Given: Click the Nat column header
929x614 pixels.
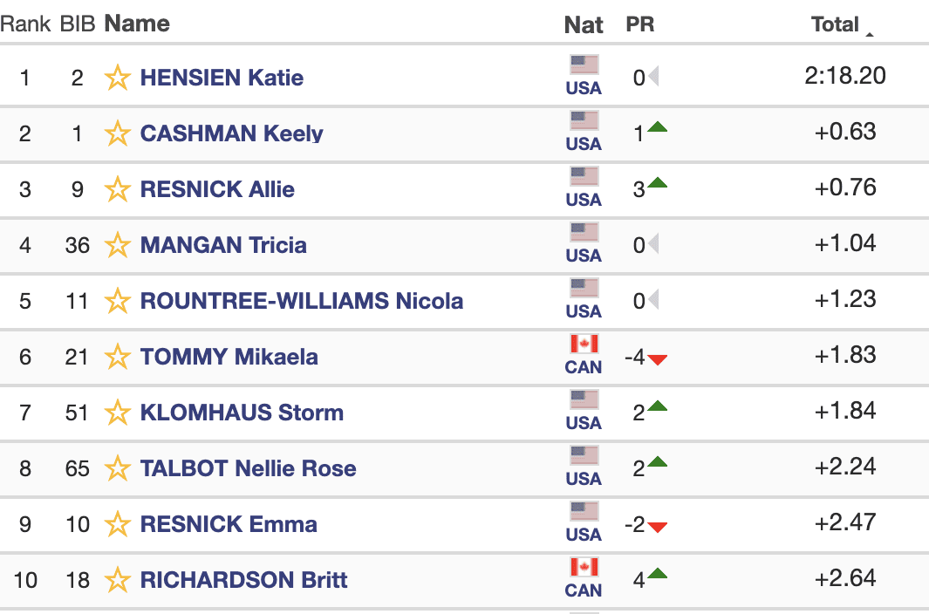Looking at the screenshot, I should 584,25.
